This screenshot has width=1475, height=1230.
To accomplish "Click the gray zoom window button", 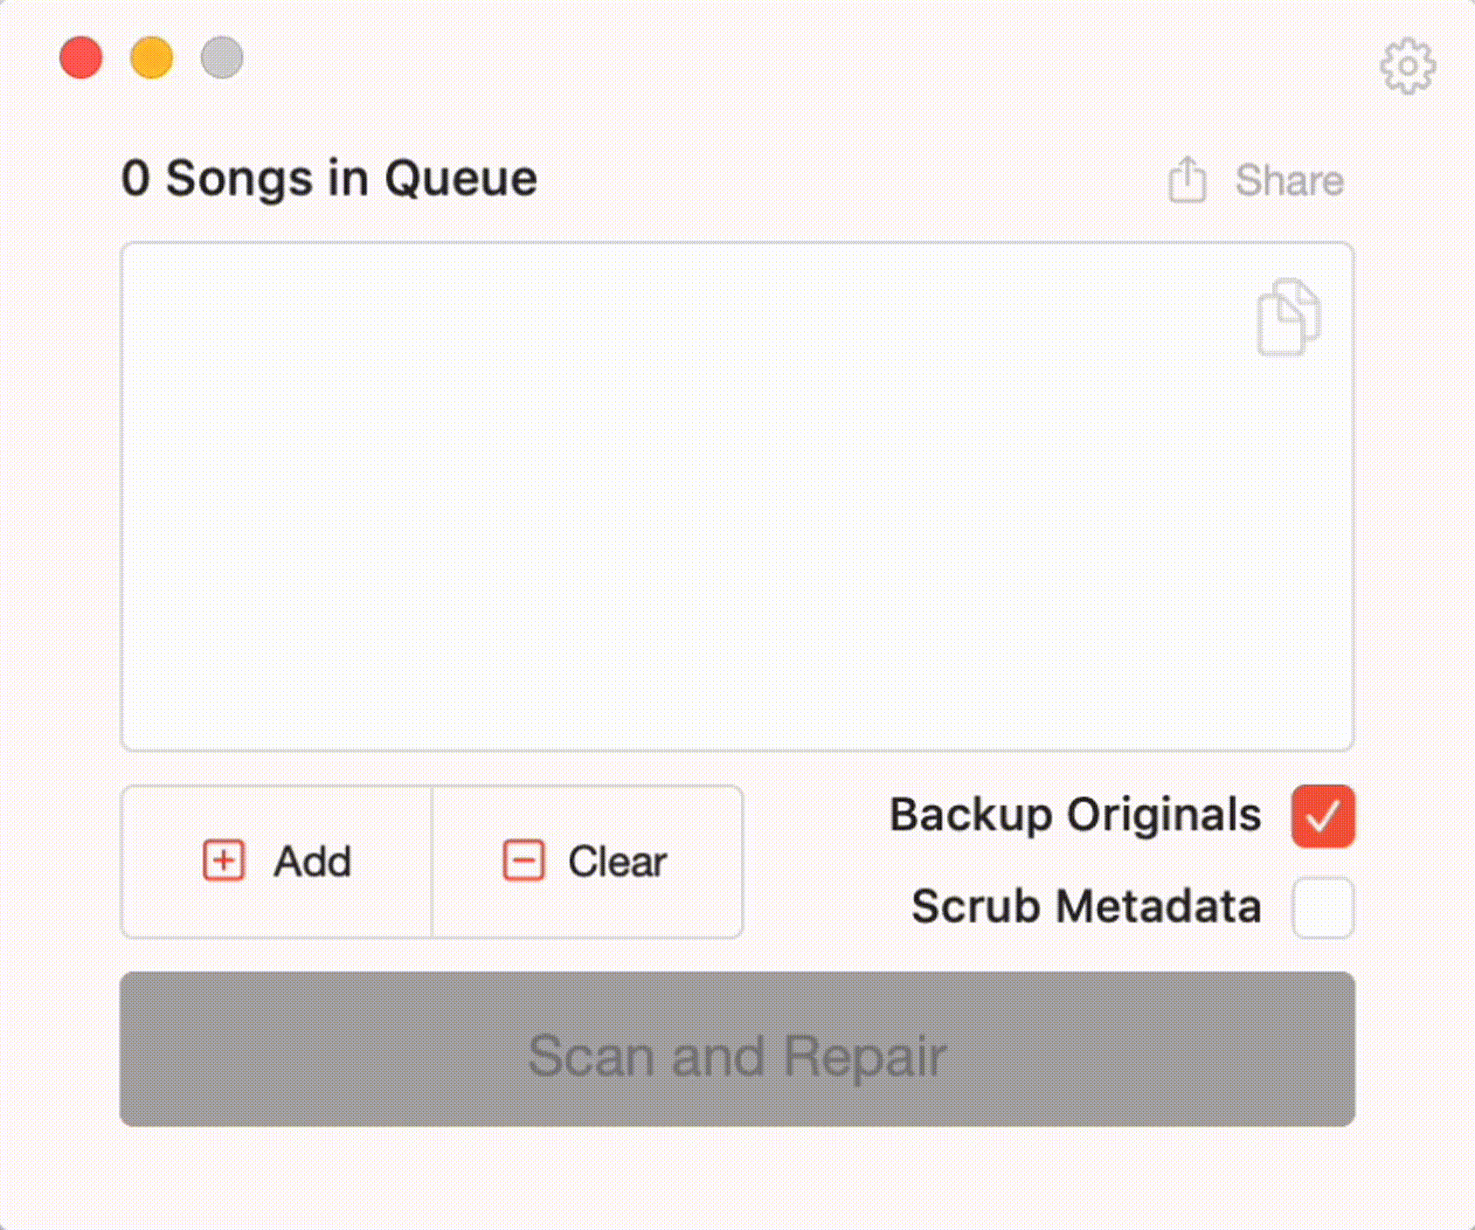I will (x=222, y=58).
